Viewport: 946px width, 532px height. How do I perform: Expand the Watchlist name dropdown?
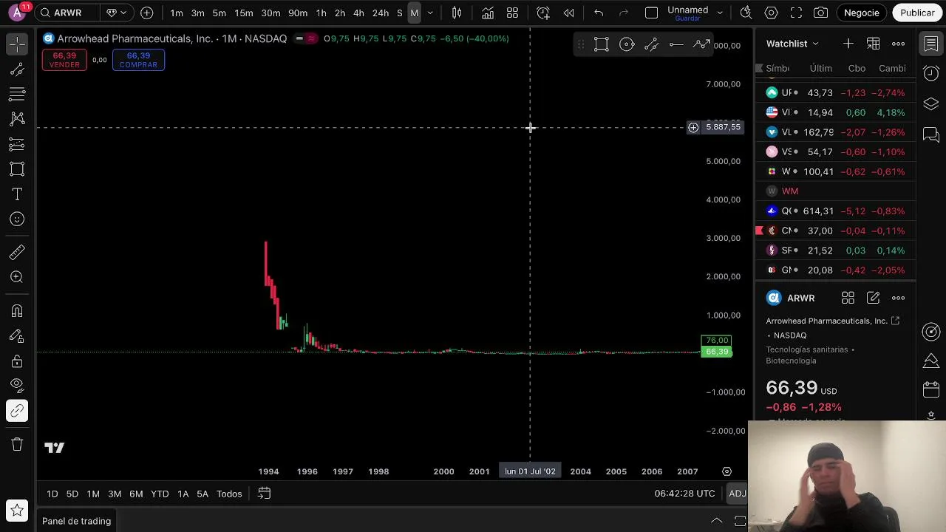pos(793,44)
